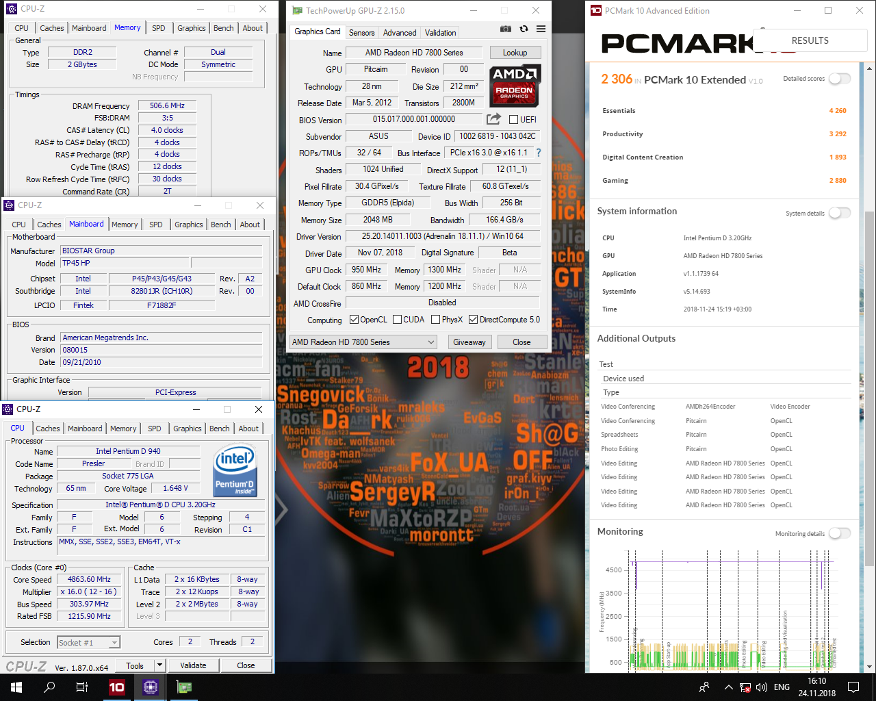Image resolution: width=876 pixels, height=701 pixels.
Task: Open About tab in bottom CPU-Z window
Action: pos(248,429)
